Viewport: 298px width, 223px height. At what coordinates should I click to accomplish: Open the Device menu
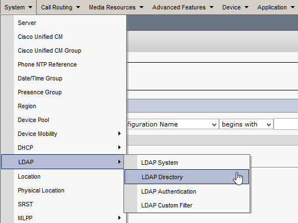235,7
